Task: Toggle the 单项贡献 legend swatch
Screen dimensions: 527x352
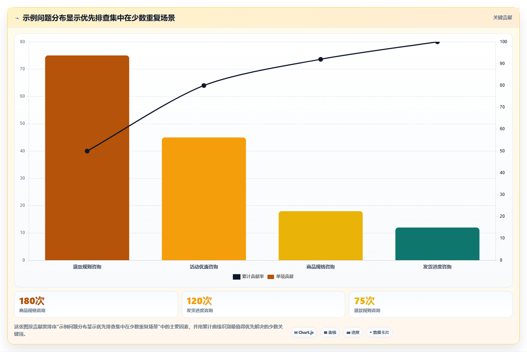Action: [x=271, y=277]
